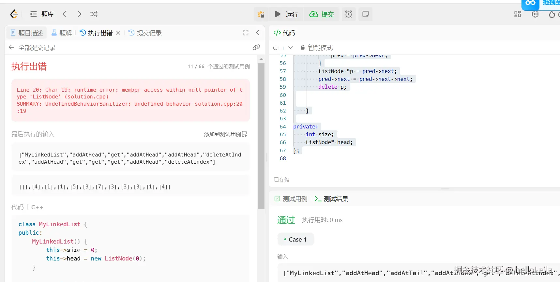This screenshot has height=282, width=560.
Task: Run code with 运行 button
Action: point(286,14)
